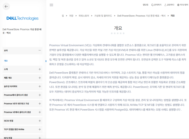189x139 pixels.
Task: Rate the page with the fourth star
Action: pos(121,33)
